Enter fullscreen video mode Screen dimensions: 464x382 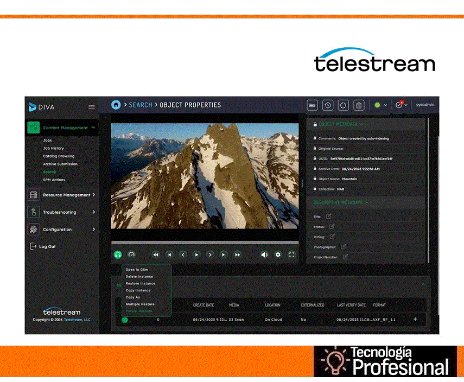tap(292, 255)
